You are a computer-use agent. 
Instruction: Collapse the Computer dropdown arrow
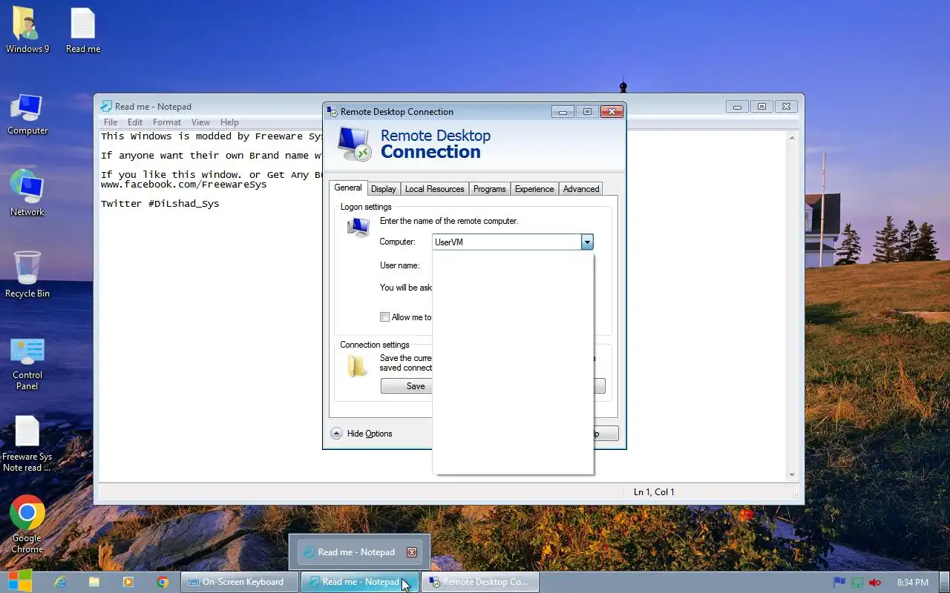tap(587, 242)
